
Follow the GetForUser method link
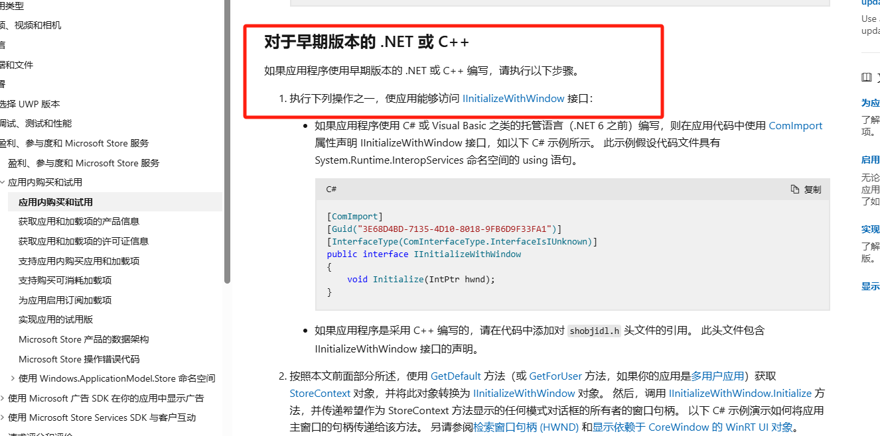[x=555, y=376]
